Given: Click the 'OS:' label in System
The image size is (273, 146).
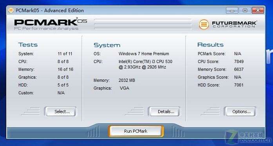Looking at the screenshot, I should (97, 54).
